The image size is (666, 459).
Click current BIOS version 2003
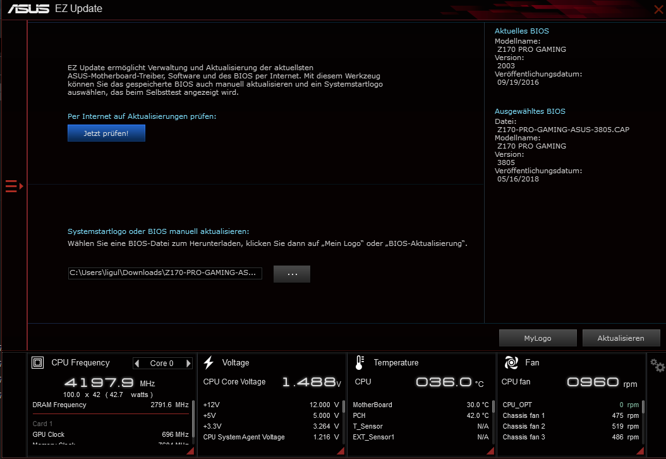click(506, 66)
